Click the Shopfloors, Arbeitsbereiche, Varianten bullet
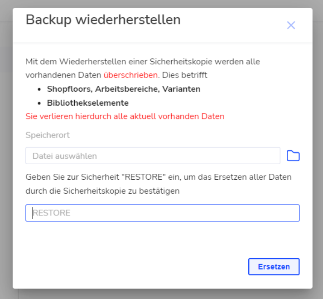 pyautogui.click(x=124, y=89)
